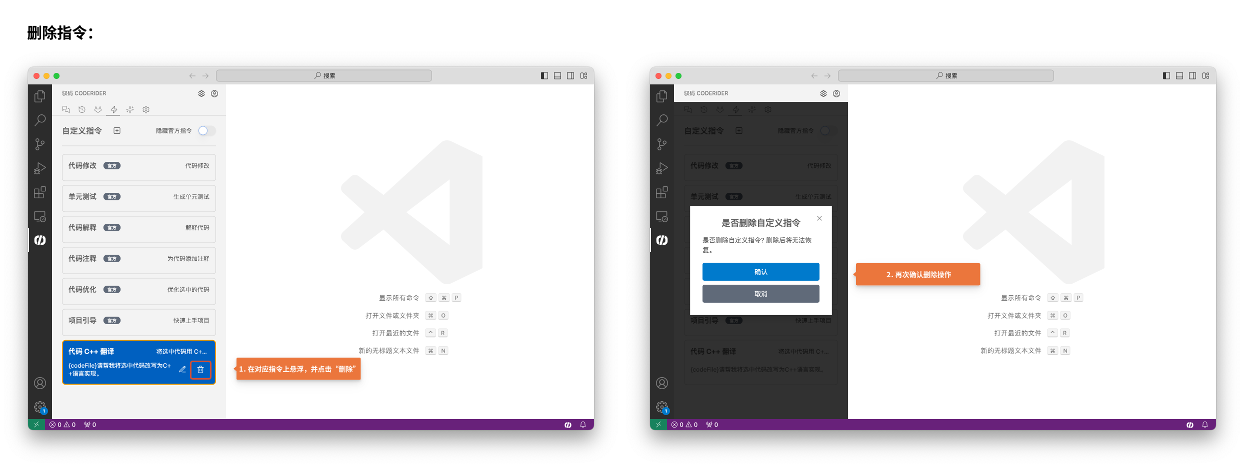Screen dimensions: 1244x467
Task: Open notifications bell in left window status bar
Action: 583,425
